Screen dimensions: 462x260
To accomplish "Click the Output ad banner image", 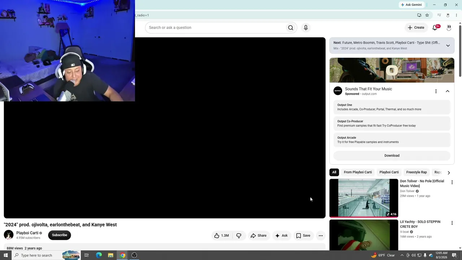I will pos(392,70).
